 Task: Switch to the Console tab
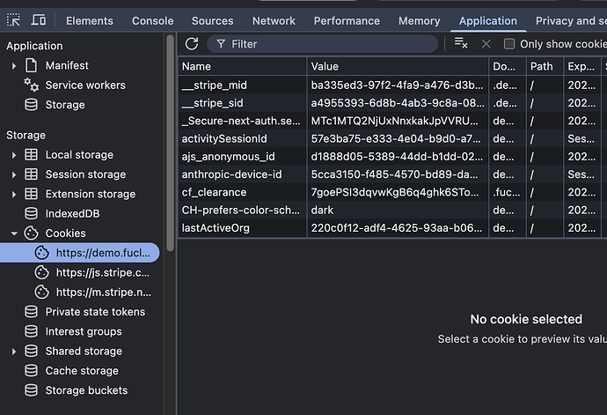point(152,20)
